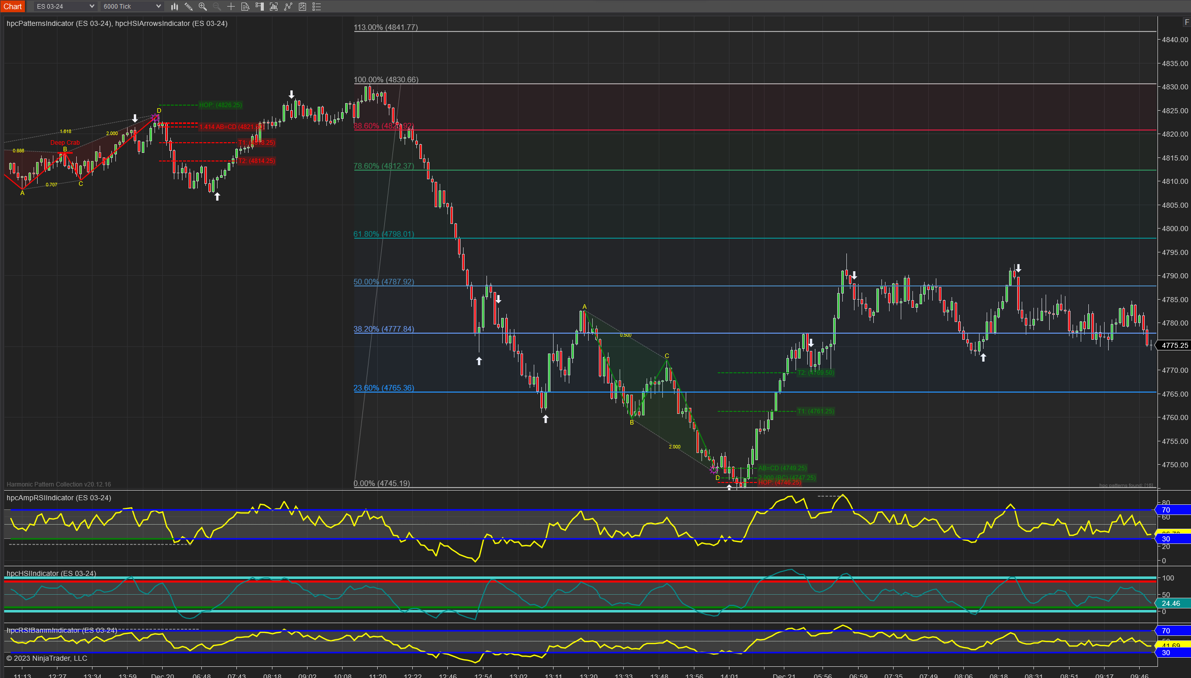This screenshot has height=678, width=1191.
Task: Click the F button at top right
Action: pyautogui.click(x=1186, y=22)
